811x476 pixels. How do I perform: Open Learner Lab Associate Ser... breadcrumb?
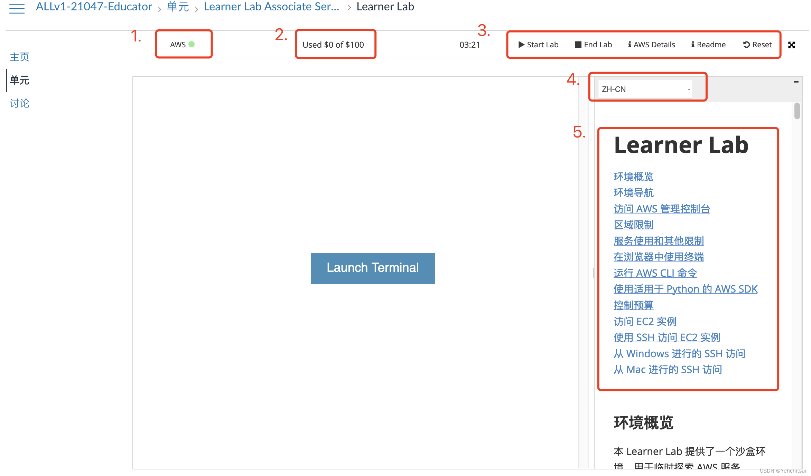[x=271, y=7]
